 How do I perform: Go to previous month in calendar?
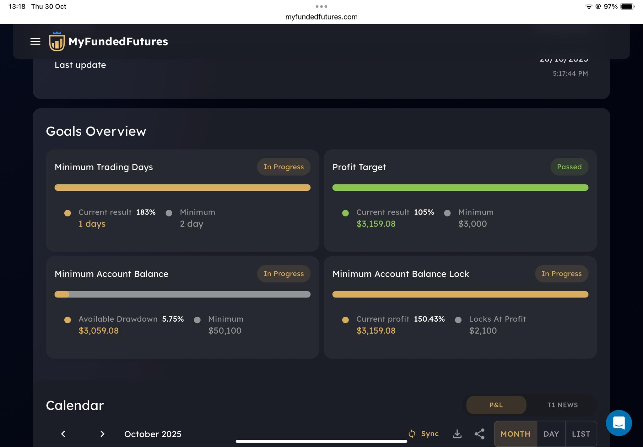coord(63,434)
